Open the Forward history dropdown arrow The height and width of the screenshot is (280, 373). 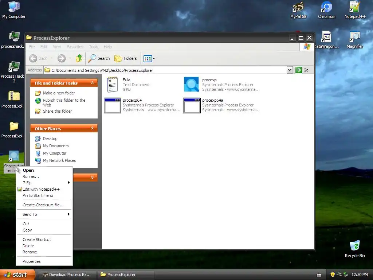pos(70,58)
